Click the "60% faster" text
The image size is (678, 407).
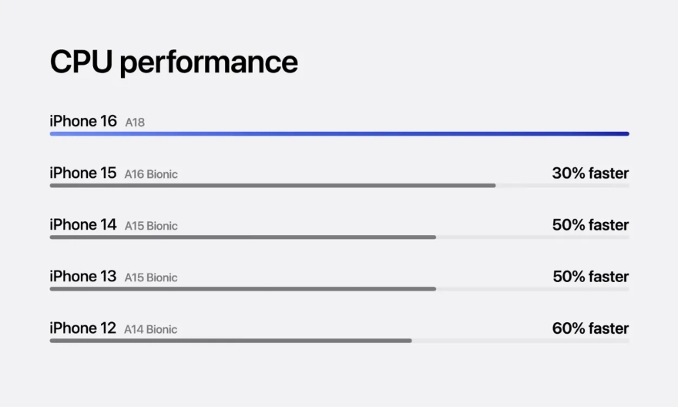[590, 328]
